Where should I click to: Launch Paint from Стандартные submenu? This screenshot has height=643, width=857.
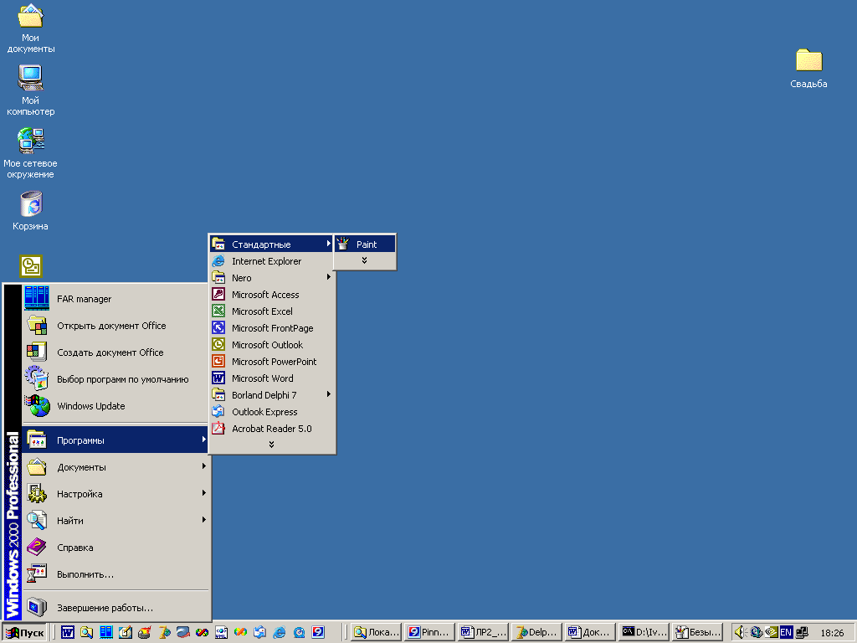pos(365,244)
